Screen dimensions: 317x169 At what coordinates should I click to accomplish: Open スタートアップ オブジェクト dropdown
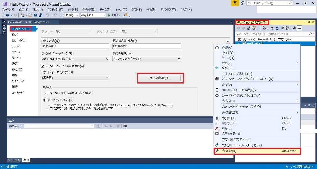(x=75, y=77)
